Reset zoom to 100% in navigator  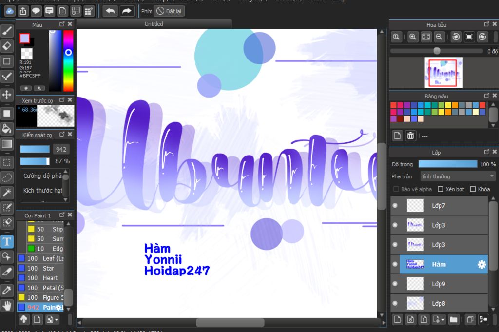pos(396,37)
